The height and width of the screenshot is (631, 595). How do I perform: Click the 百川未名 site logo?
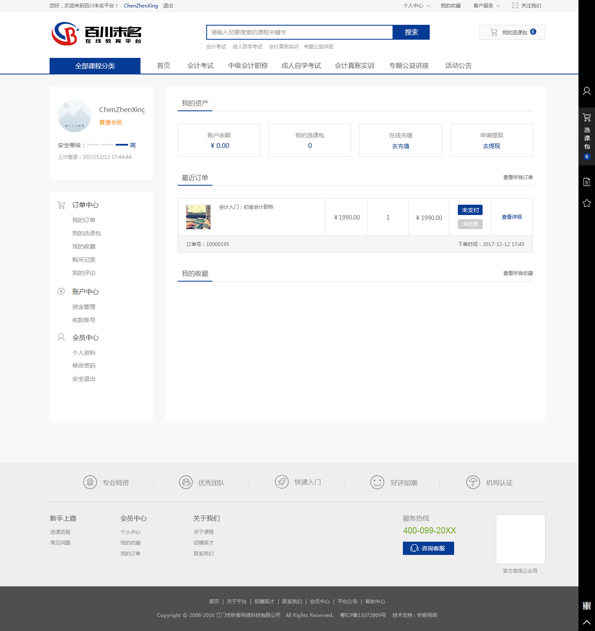[96, 33]
